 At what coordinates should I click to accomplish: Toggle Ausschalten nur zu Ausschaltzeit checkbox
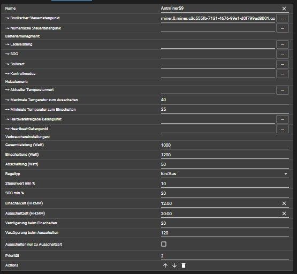tap(164, 244)
